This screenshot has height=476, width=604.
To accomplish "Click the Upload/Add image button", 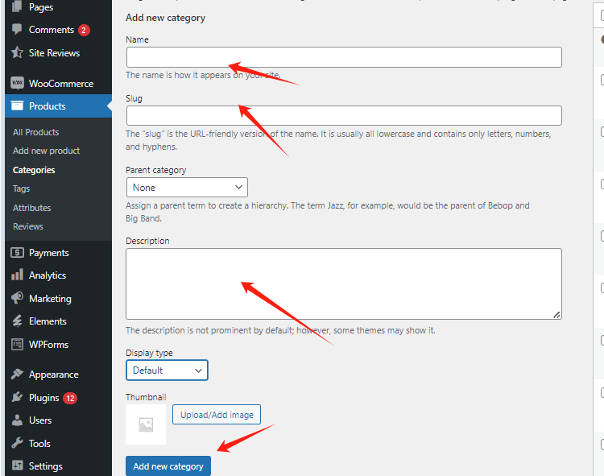I will click(216, 415).
